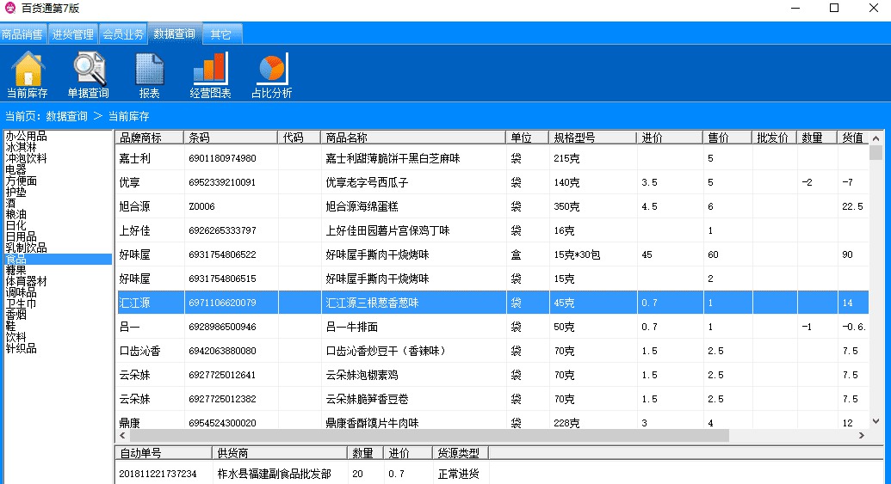Screen dimensions: 891x484
Task: Switch to 数据查询 tab
Action: tap(174, 34)
